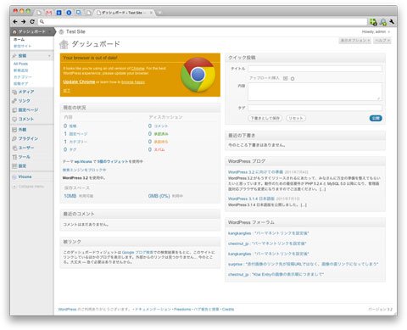Click the Chrome link in the outdated browser message

point(138,69)
